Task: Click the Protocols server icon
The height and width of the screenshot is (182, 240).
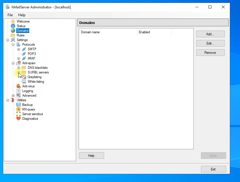Action: [x=19, y=45]
